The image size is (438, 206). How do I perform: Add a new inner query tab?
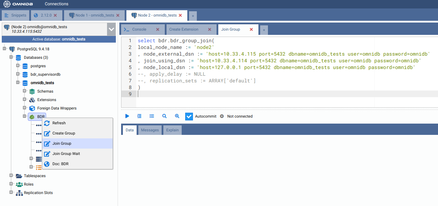264,30
